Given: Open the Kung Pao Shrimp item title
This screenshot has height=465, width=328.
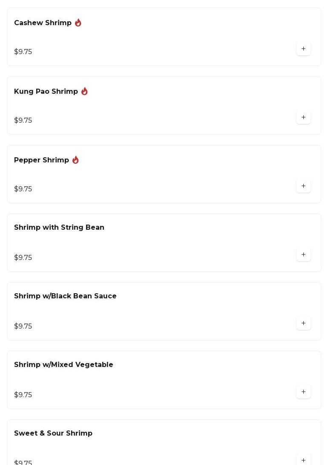Looking at the screenshot, I should pos(46,92).
